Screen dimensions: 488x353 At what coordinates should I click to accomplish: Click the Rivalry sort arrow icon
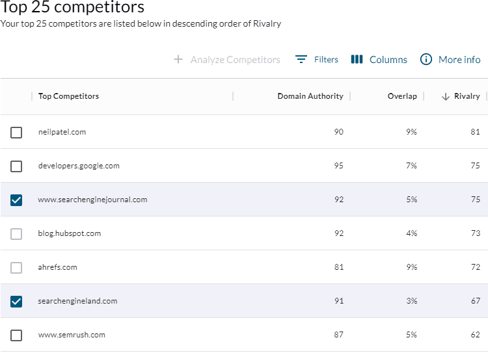446,96
